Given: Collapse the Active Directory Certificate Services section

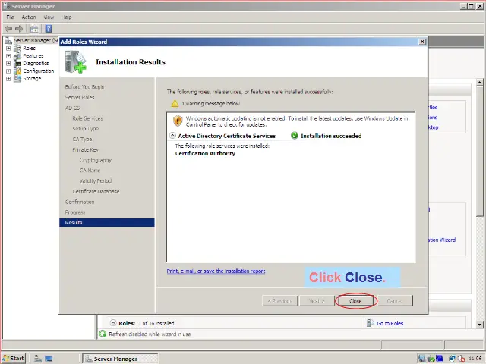Looking at the screenshot, I should (172, 136).
